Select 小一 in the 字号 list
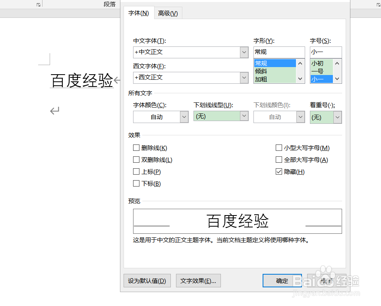The height and width of the screenshot is (306, 381). point(322,79)
